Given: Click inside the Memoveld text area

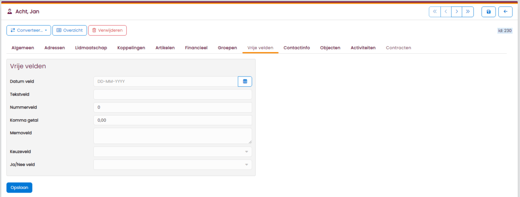Looking at the screenshot, I should (173, 136).
